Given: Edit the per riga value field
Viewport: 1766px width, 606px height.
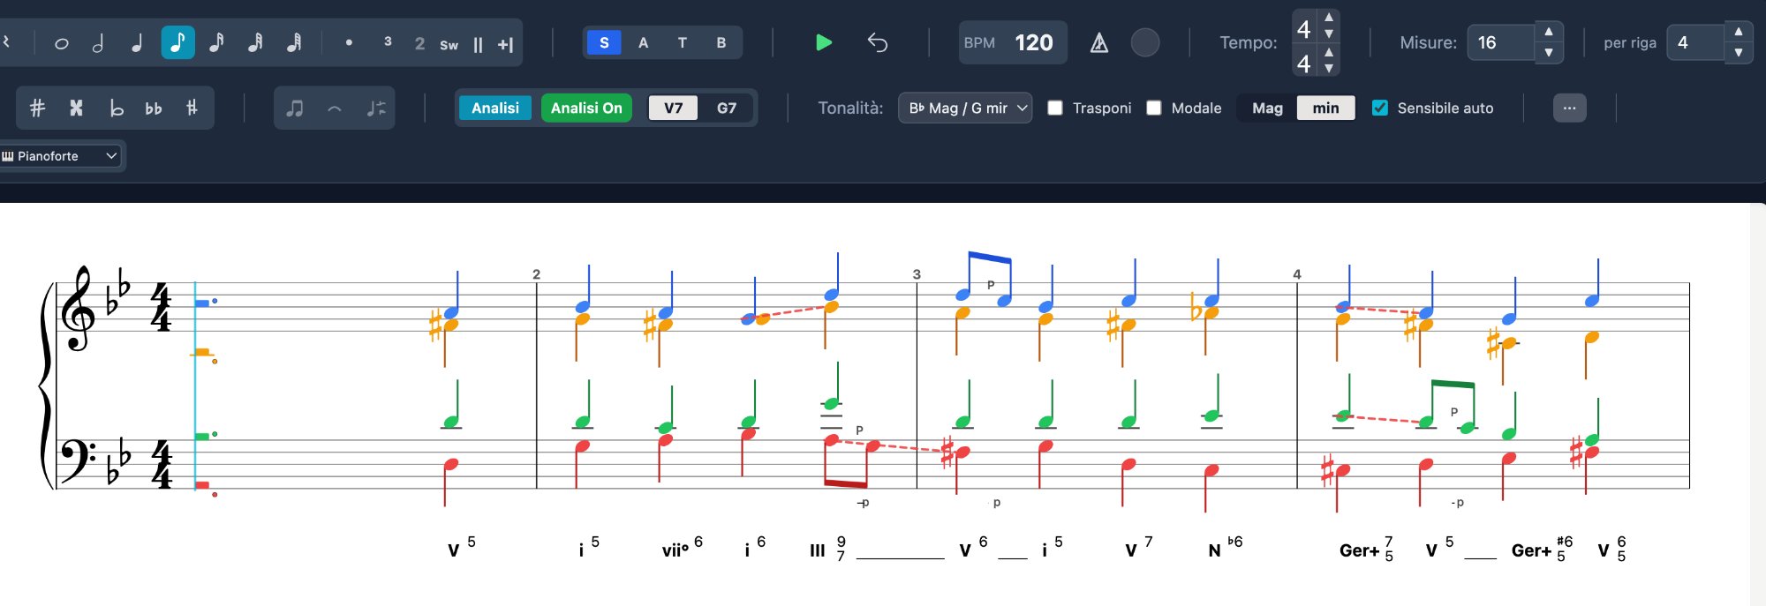Looking at the screenshot, I should (x=1694, y=42).
